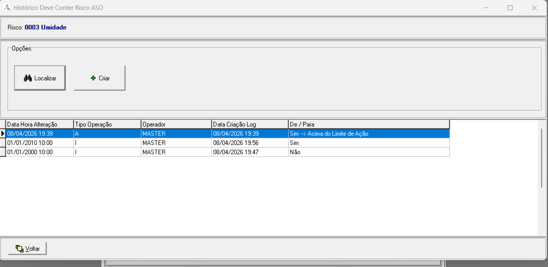
Task: Click the row selector of the third row
Action: coord(3,152)
